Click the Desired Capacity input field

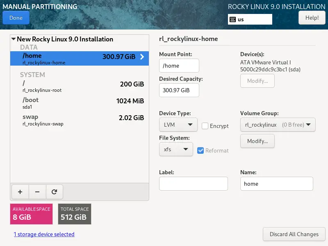point(179,90)
